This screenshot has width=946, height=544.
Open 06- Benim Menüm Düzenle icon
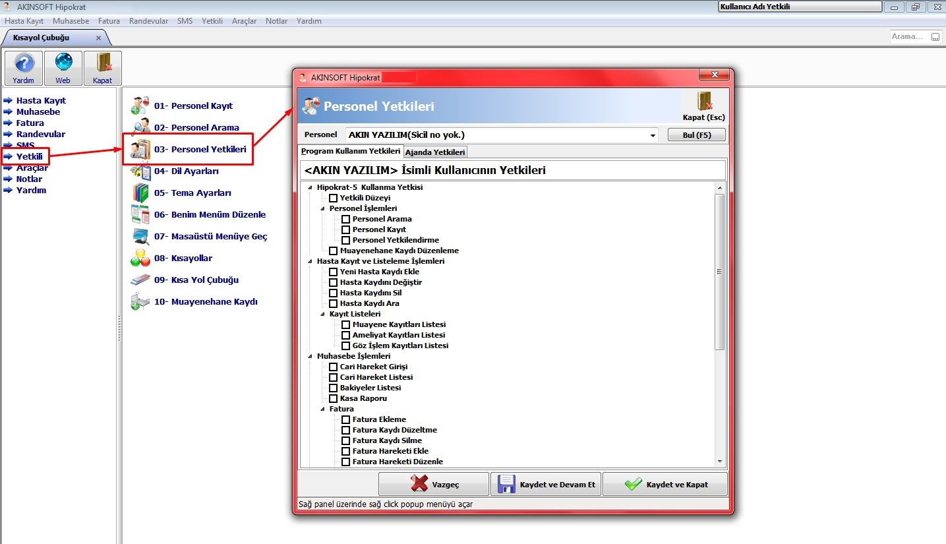point(140,215)
